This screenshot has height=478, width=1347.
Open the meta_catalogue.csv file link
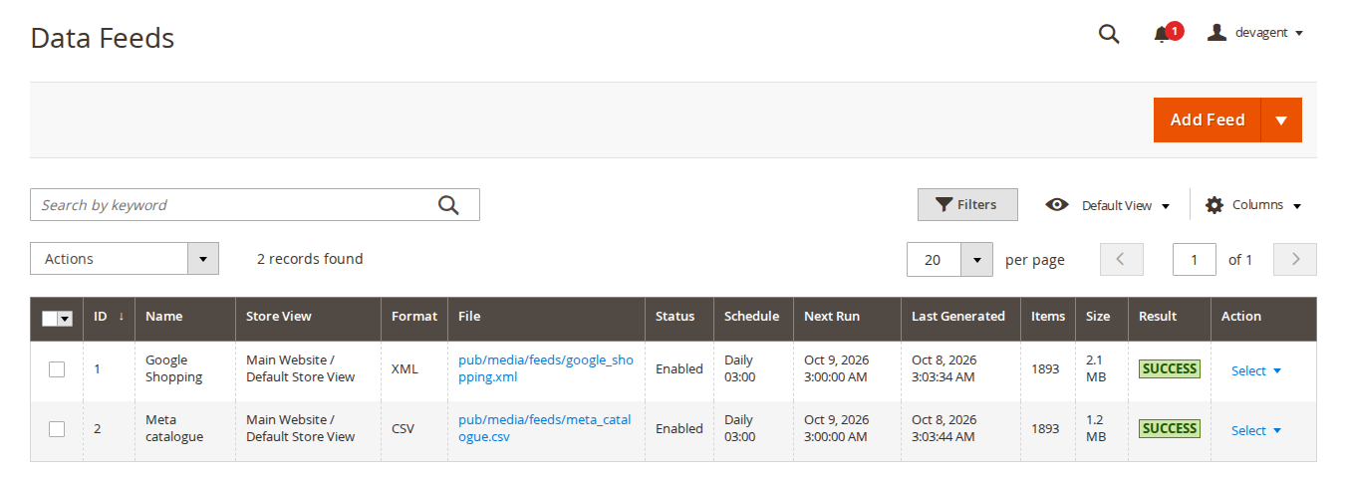544,428
